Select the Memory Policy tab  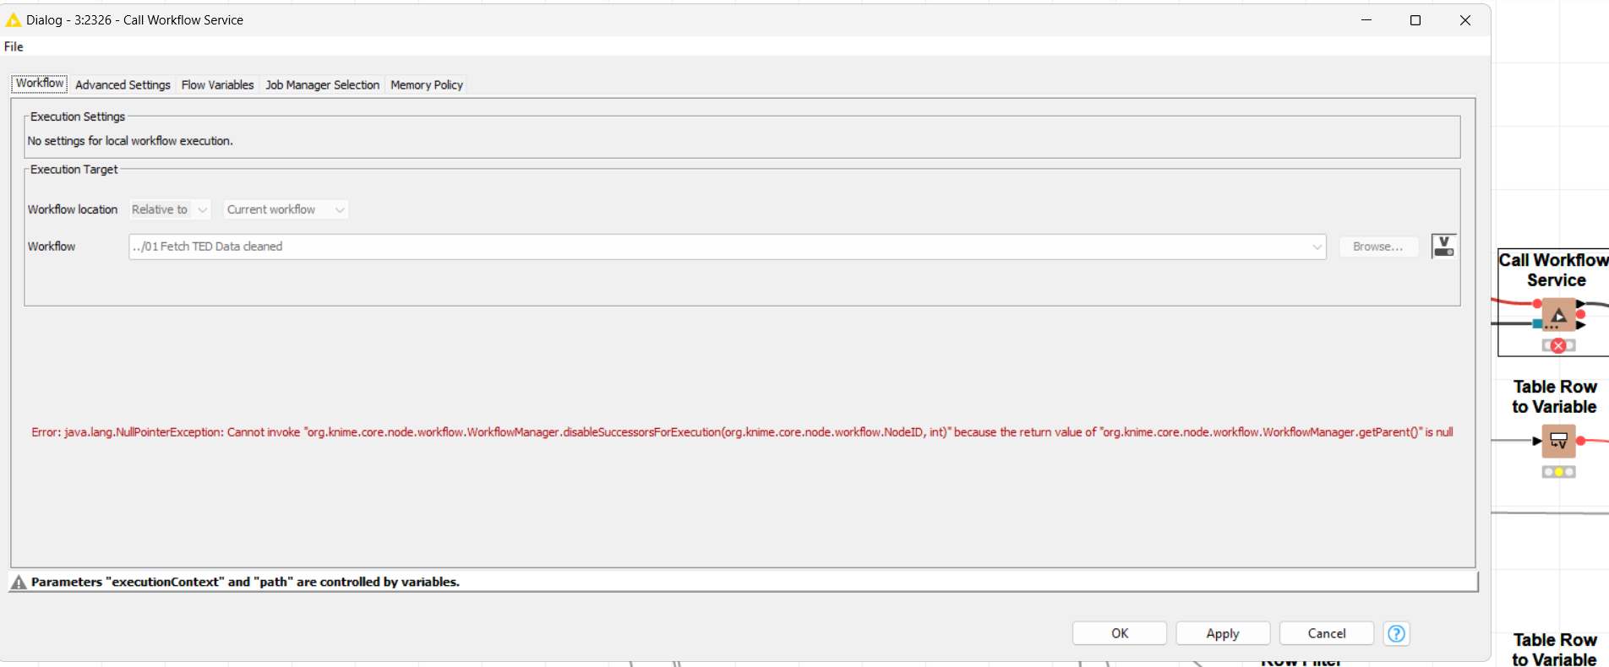pos(426,84)
